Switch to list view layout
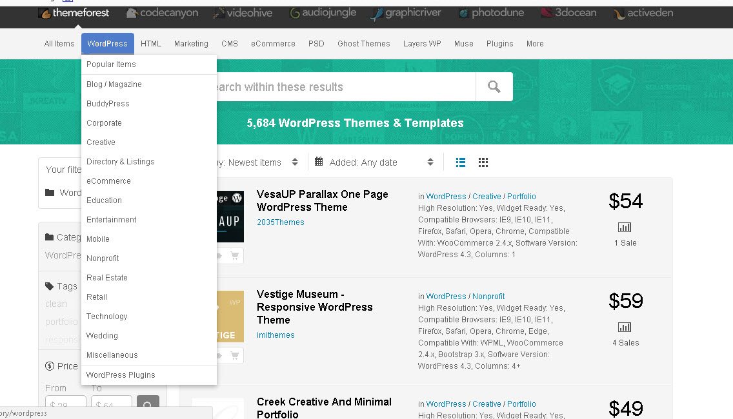 click(461, 162)
